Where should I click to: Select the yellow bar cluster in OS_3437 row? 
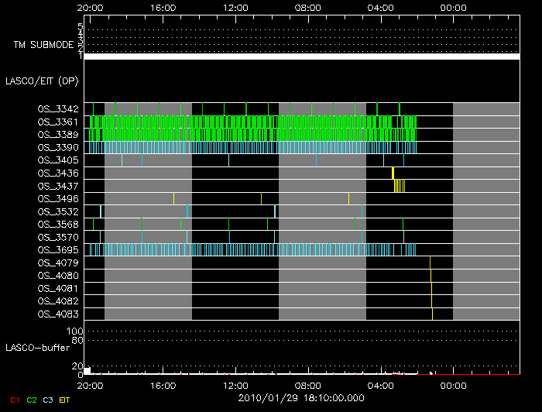(x=399, y=186)
